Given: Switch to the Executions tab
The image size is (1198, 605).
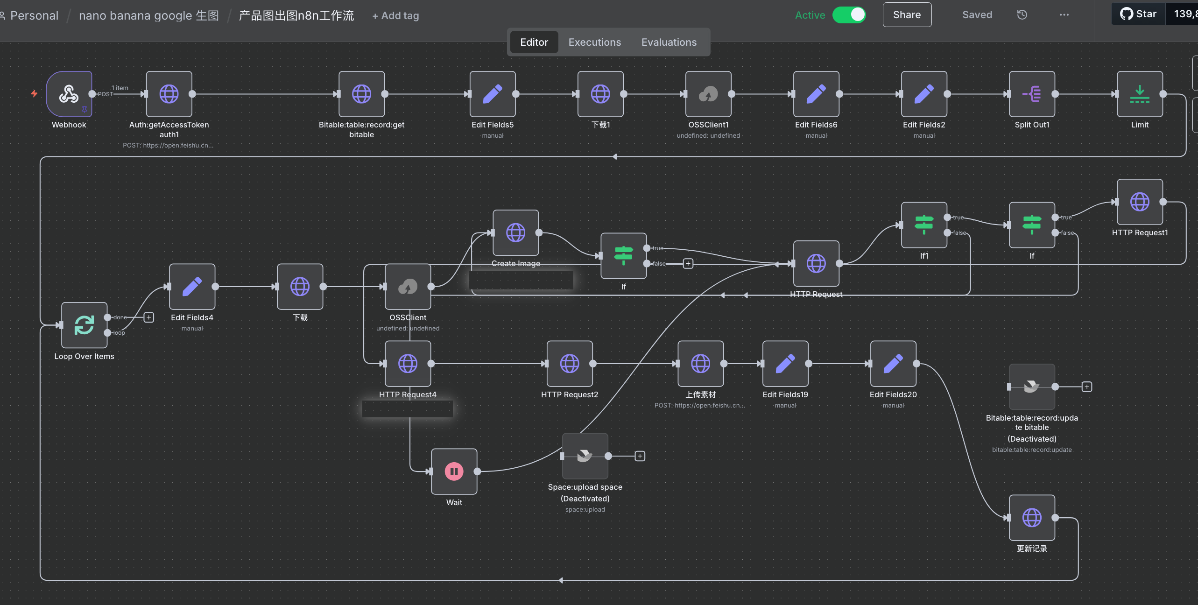Looking at the screenshot, I should (x=594, y=42).
